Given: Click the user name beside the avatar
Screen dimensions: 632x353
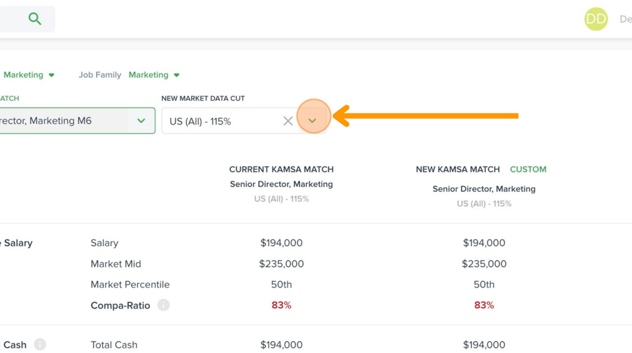Looking at the screenshot, I should coord(625,19).
